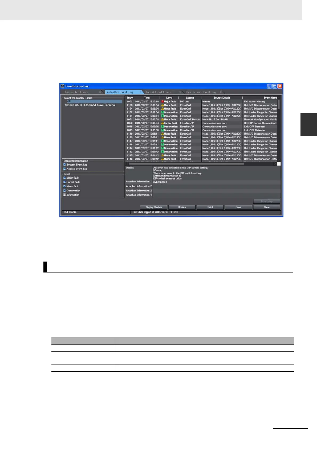
Task: Uncheck the Partial fault level checkbox
Action: tap(64, 182)
